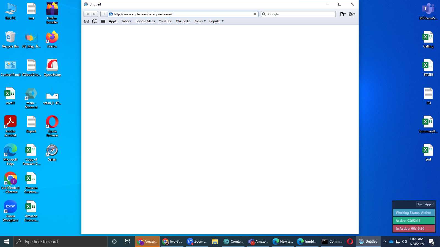Expand the Popular bookmarks folder

pyautogui.click(x=216, y=21)
